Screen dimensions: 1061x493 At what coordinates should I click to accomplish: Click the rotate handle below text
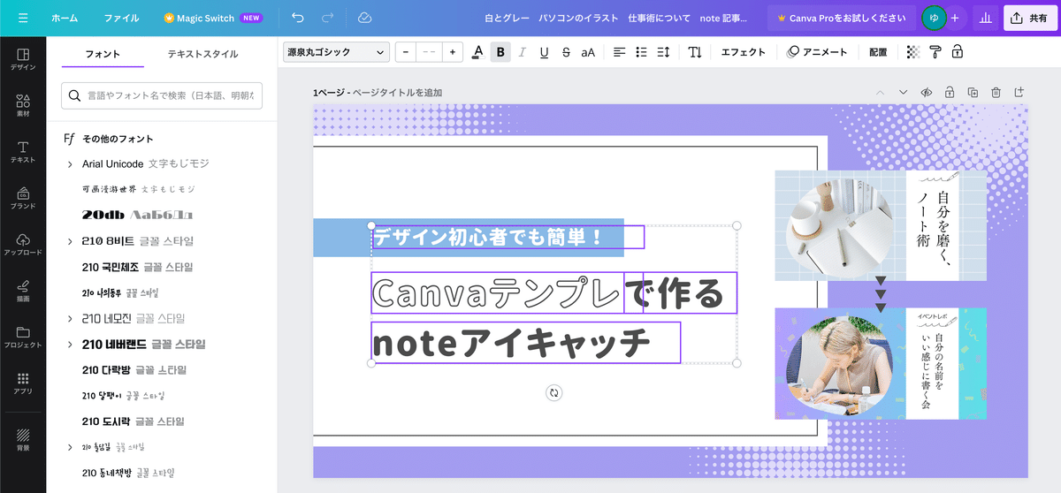(x=554, y=393)
